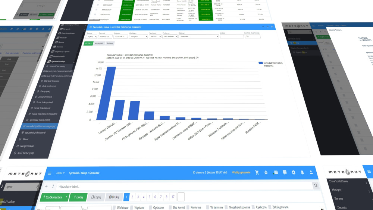Select Ilość faktur (rok) report
The width and height of the screenshot is (373, 210).
(x=25, y=153)
